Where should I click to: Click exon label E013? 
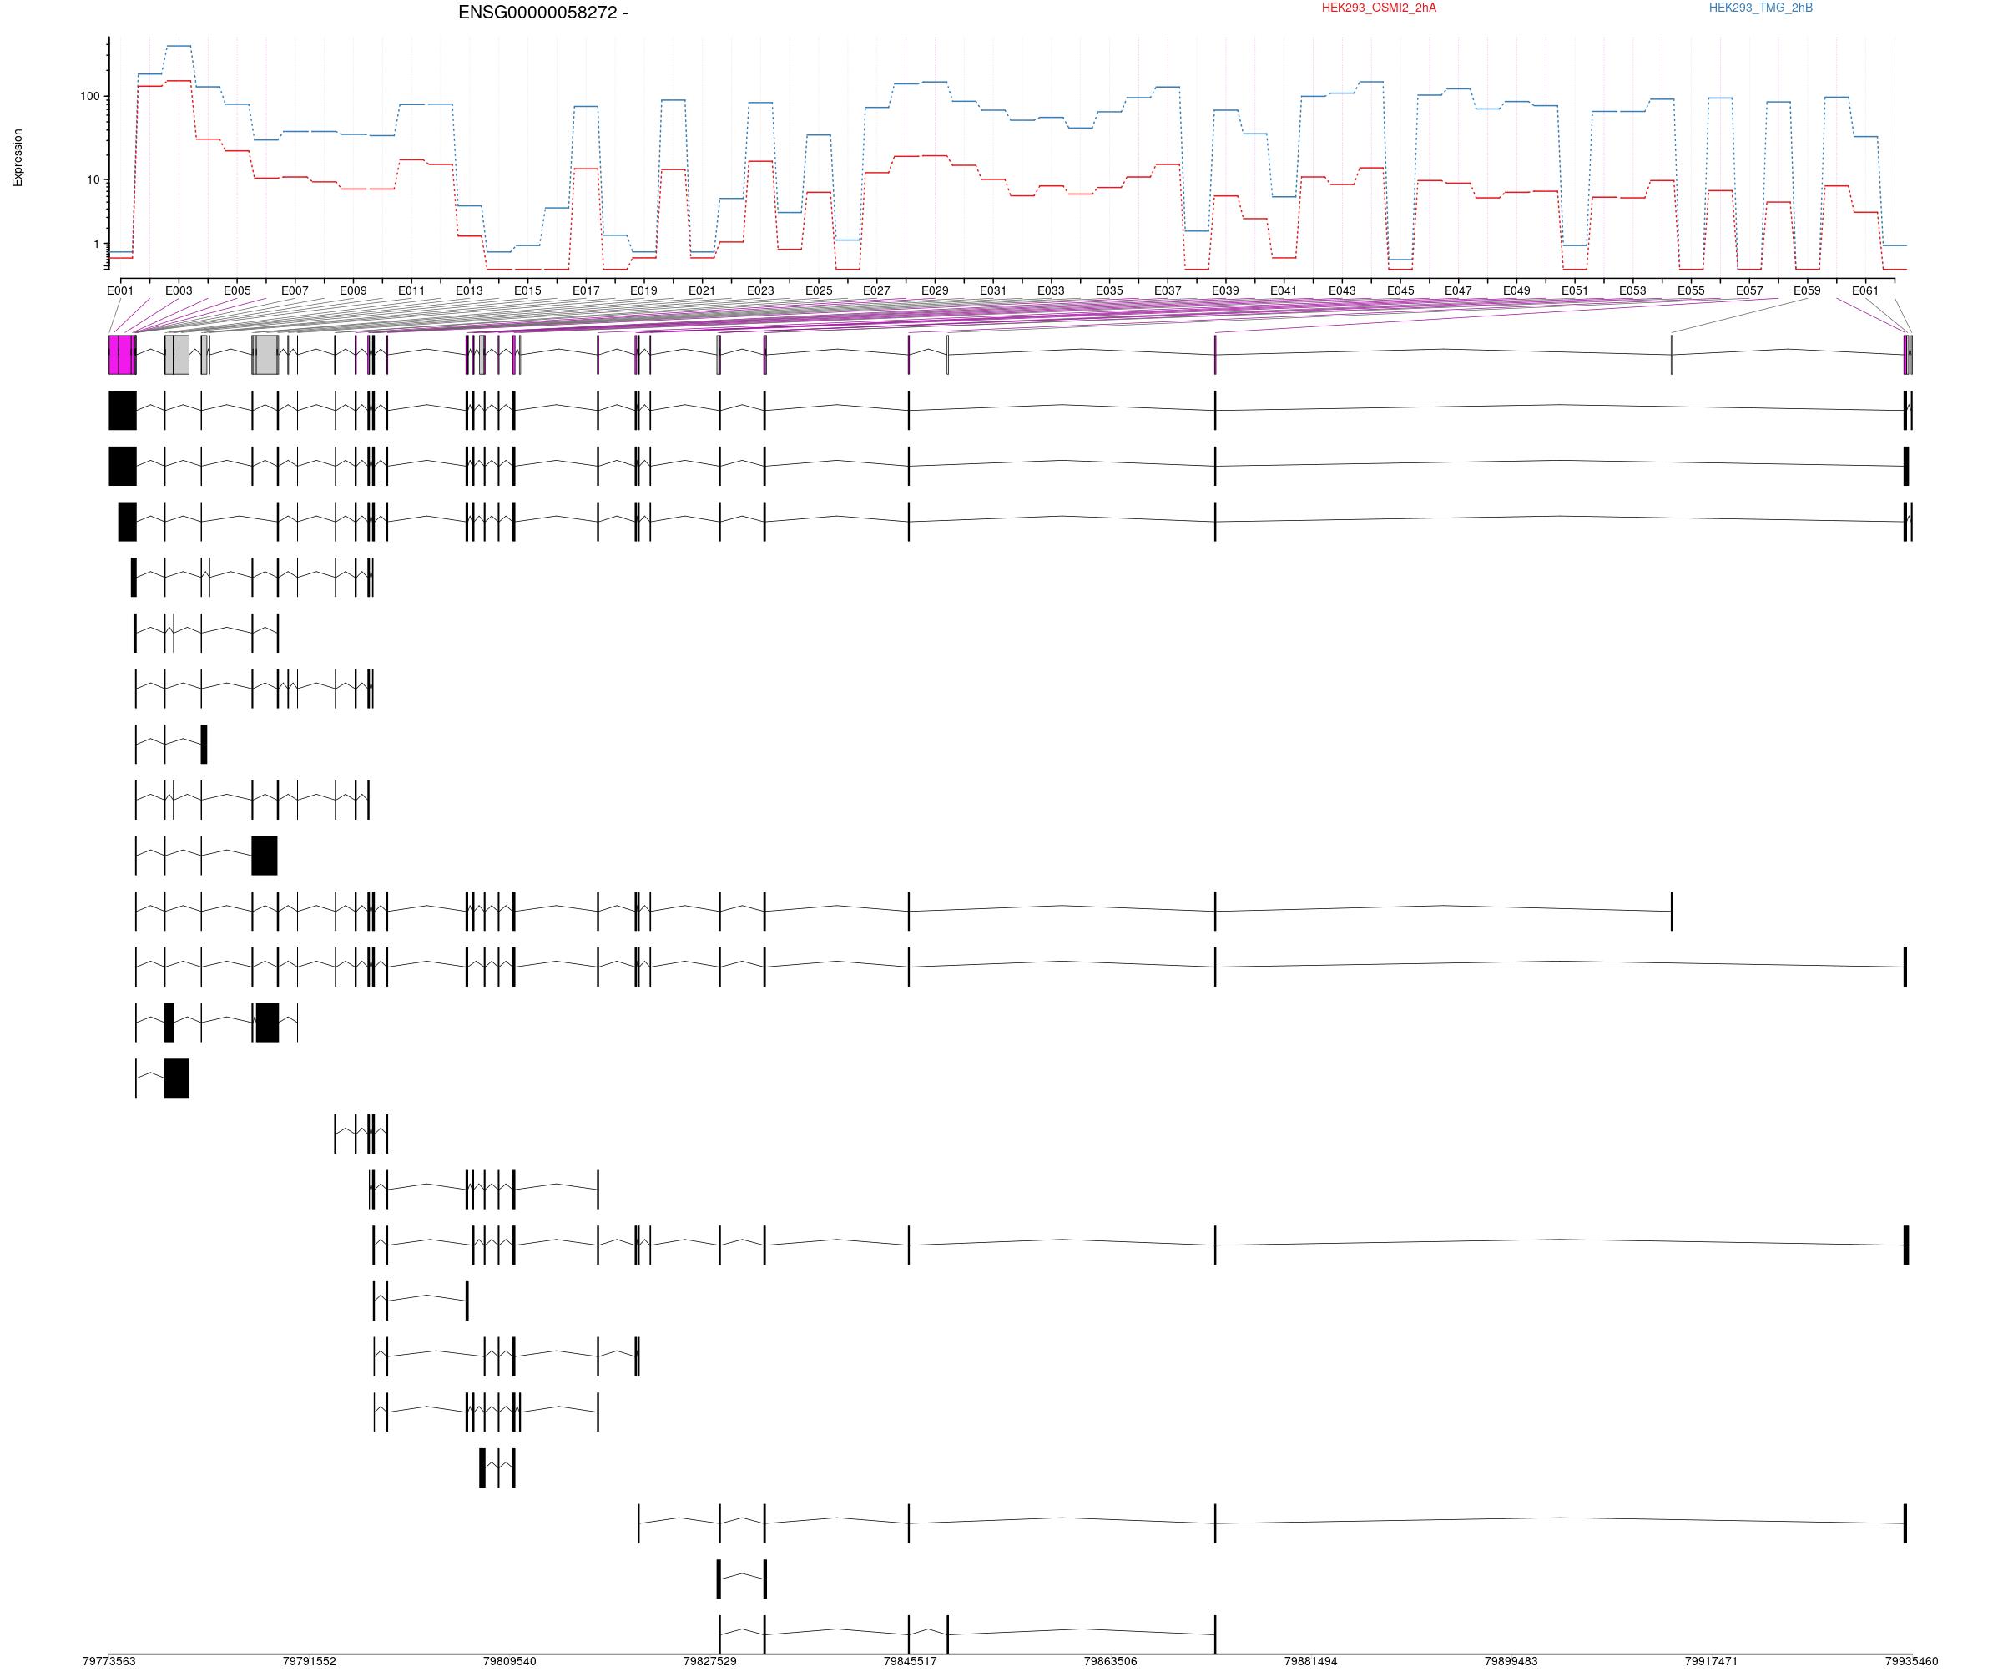pyautogui.click(x=469, y=290)
